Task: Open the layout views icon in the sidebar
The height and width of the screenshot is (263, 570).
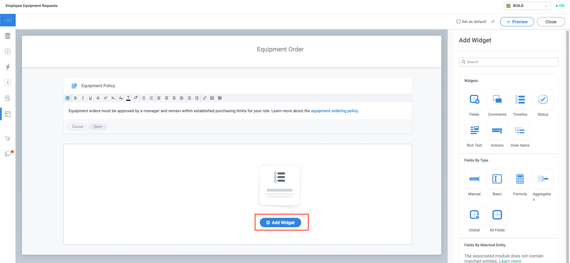Action: (x=8, y=114)
